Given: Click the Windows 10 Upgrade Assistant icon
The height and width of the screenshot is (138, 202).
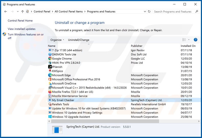Looking at the screenshot, I should pos(50,116).
